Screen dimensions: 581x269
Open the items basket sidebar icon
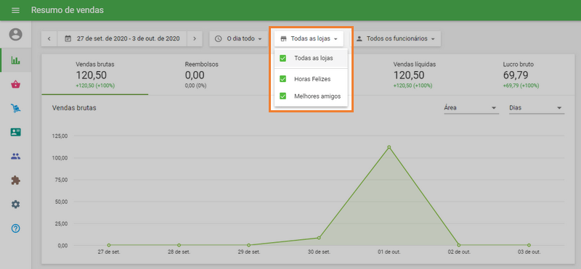pos(15,84)
